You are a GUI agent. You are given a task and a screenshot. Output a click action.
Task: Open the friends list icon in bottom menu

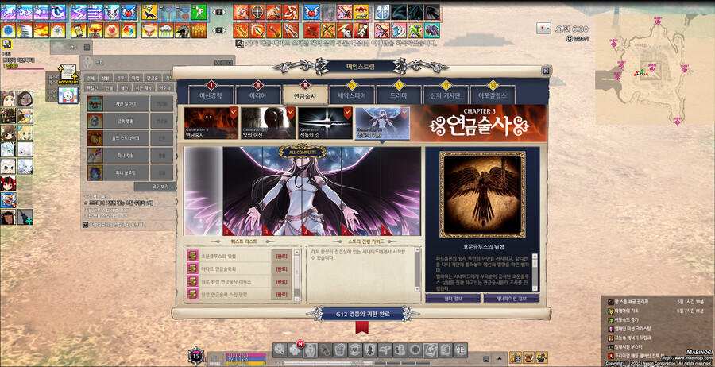click(x=400, y=350)
